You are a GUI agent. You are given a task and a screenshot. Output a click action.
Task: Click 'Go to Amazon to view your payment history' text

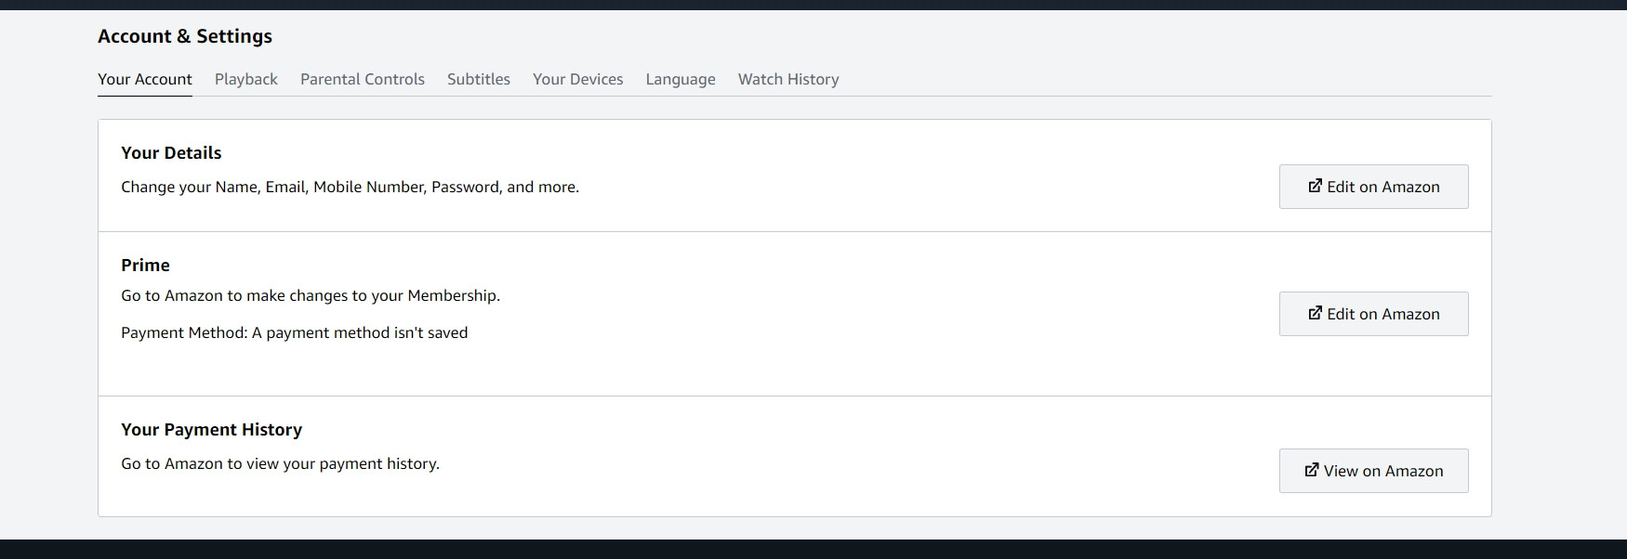tap(280, 463)
